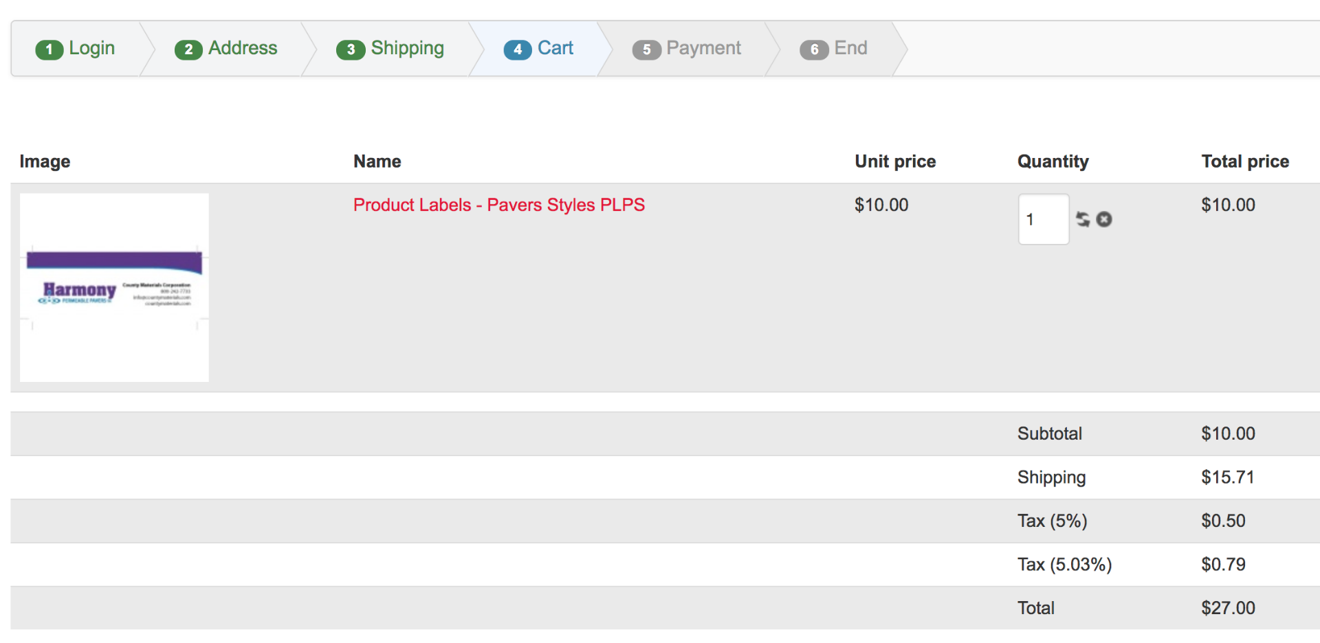Click the final Total amount $27.00
This screenshot has width=1320, height=643.
1228,608
